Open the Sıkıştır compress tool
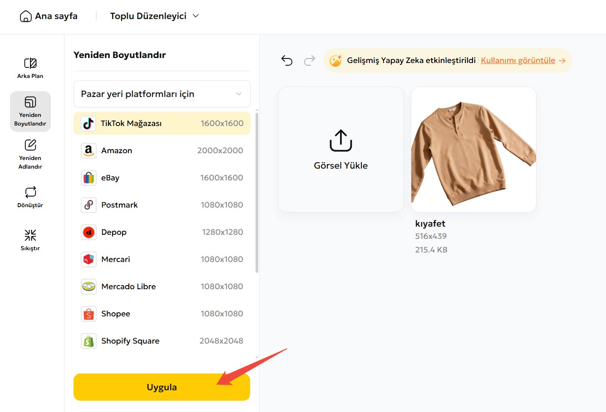Viewport: 606px width, 412px height. (30, 240)
